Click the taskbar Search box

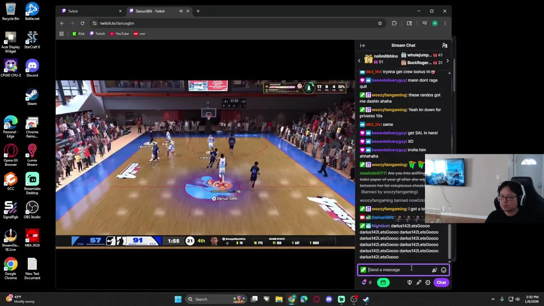216,299
